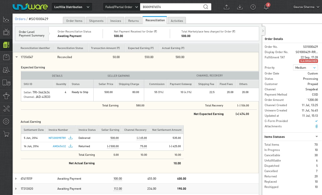Open the help question mark icon

coord(253,7)
